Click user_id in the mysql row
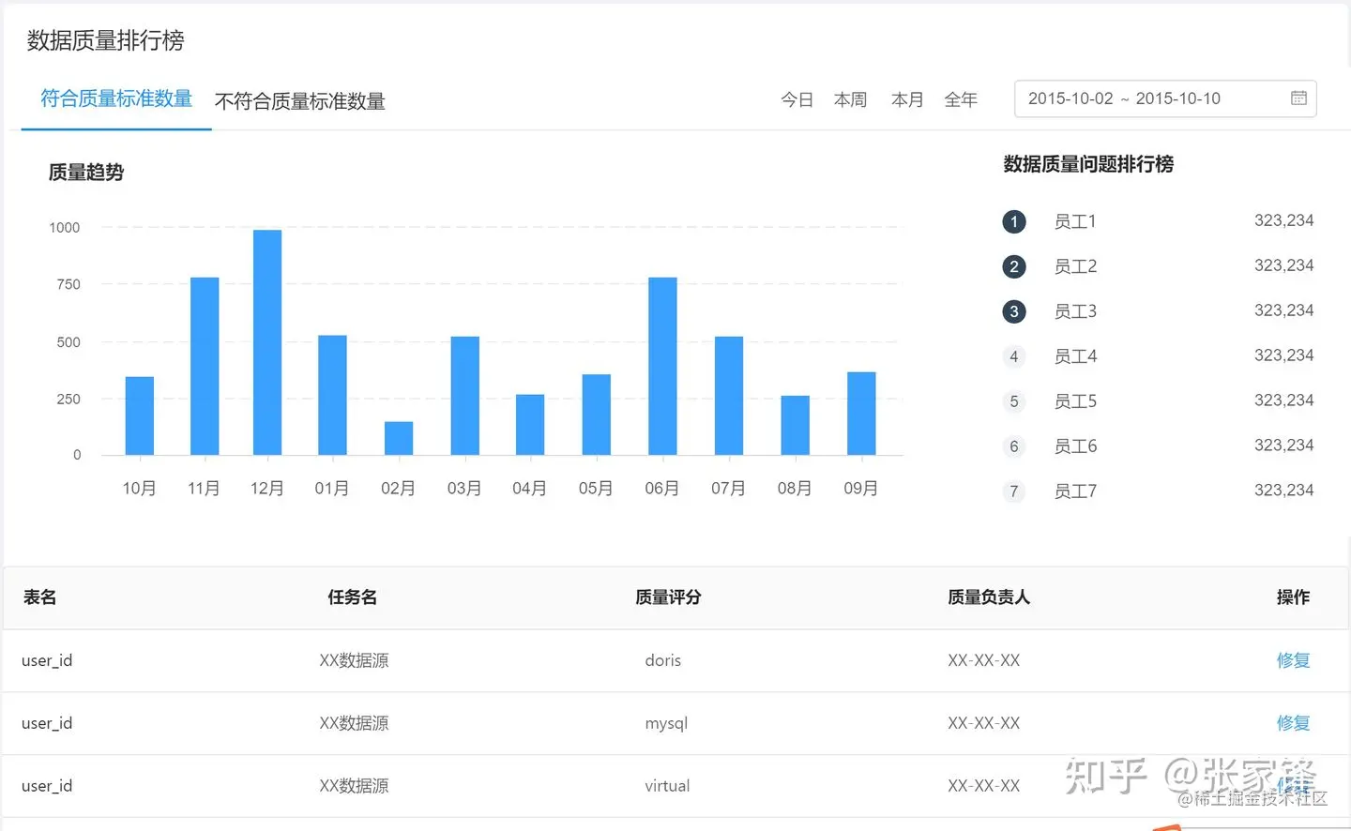This screenshot has height=831, width=1351. 47,723
